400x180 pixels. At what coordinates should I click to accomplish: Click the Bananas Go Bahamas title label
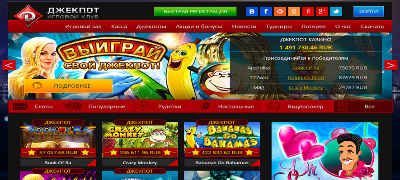(222, 163)
